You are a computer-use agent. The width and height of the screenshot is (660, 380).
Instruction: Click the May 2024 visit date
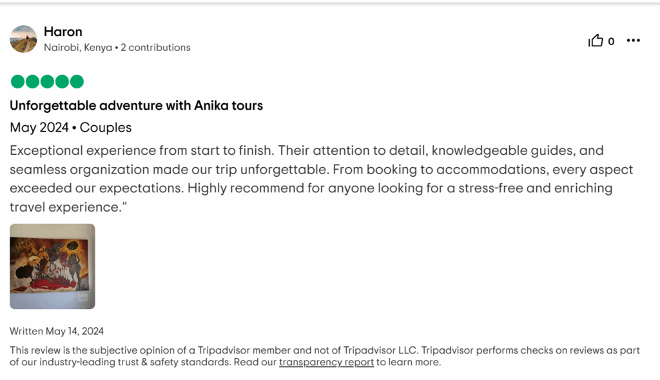tap(39, 127)
